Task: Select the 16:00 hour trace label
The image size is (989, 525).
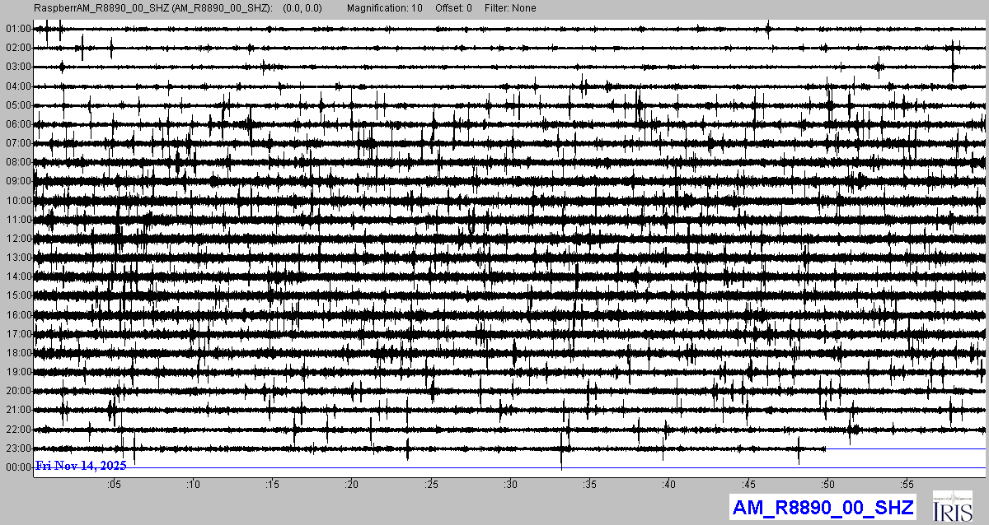Action: click(x=18, y=315)
